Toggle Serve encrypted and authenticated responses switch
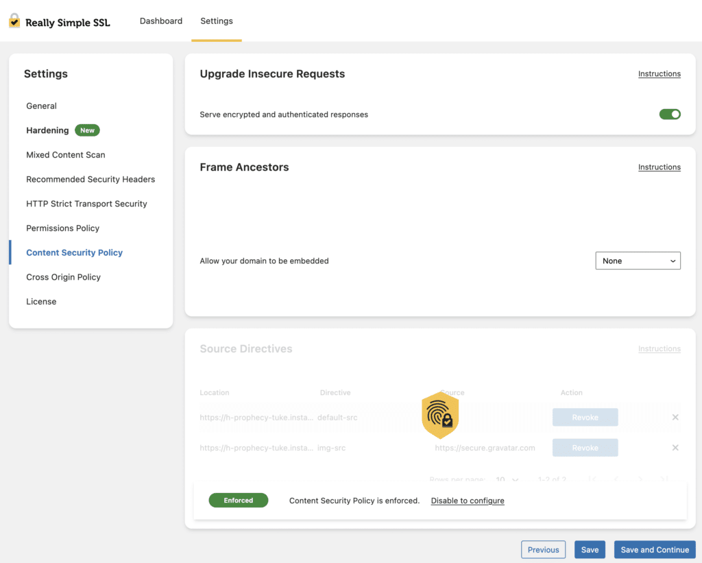 670,115
